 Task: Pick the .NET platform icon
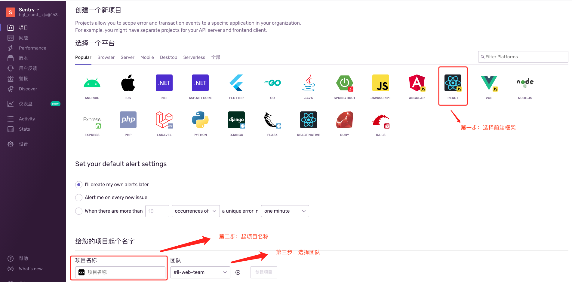click(x=164, y=83)
